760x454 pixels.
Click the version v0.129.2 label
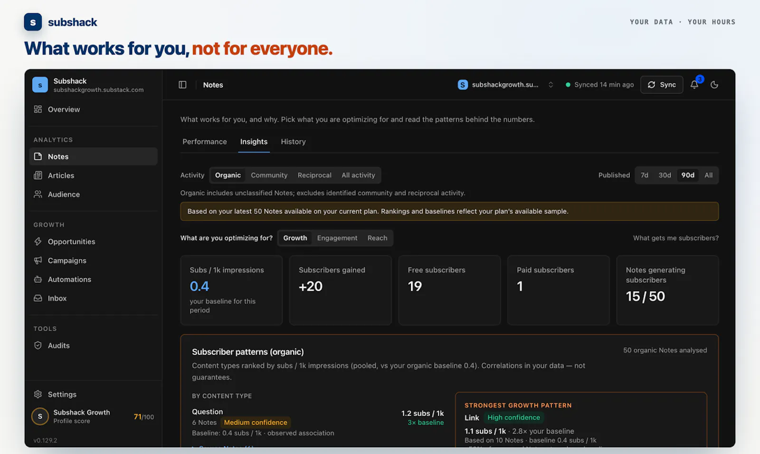(45, 440)
